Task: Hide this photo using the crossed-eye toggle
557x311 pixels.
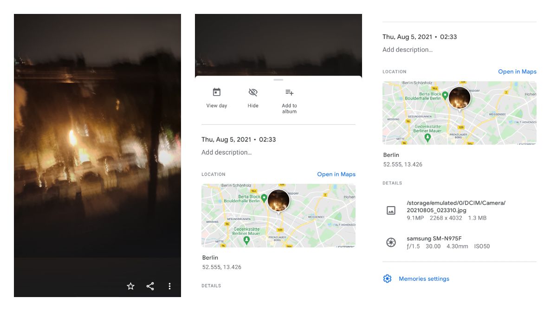Action: (253, 92)
